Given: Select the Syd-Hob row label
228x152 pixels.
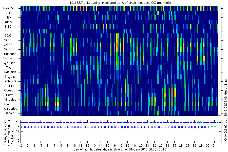Looking at the screenshot, I should [x=9, y=63].
